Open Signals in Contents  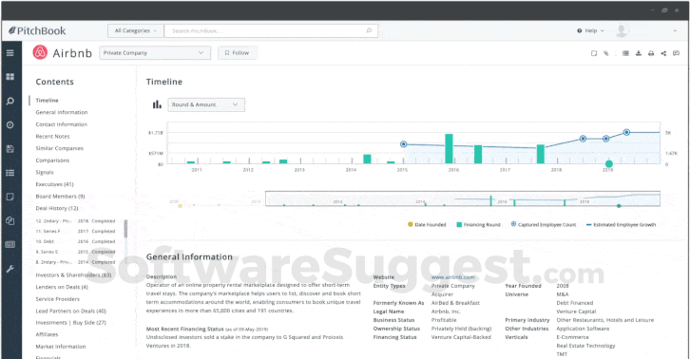[45, 173]
